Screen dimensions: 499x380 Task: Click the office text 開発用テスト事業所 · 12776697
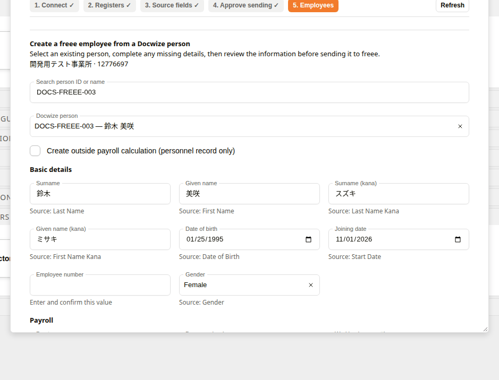pyautogui.click(x=79, y=64)
